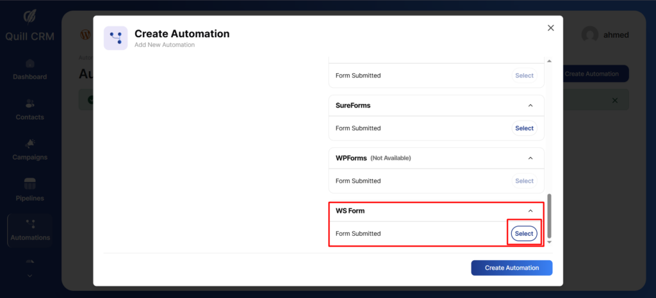Close the Create Automation dialog
This screenshot has height=298, width=656.
pyautogui.click(x=550, y=28)
